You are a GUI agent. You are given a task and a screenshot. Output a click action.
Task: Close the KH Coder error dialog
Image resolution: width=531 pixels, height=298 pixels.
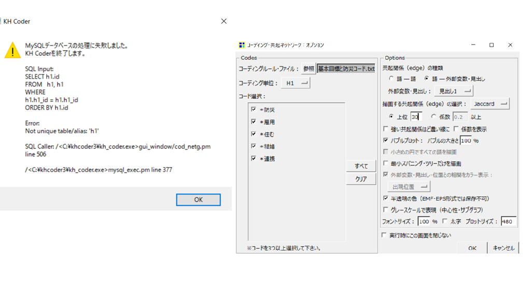pyautogui.click(x=224, y=21)
